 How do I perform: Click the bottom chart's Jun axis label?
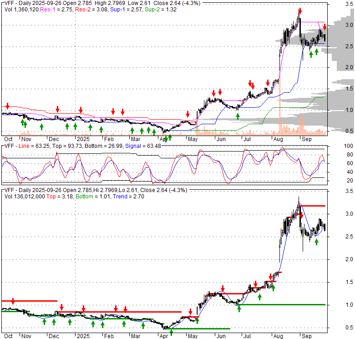[221, 336]
